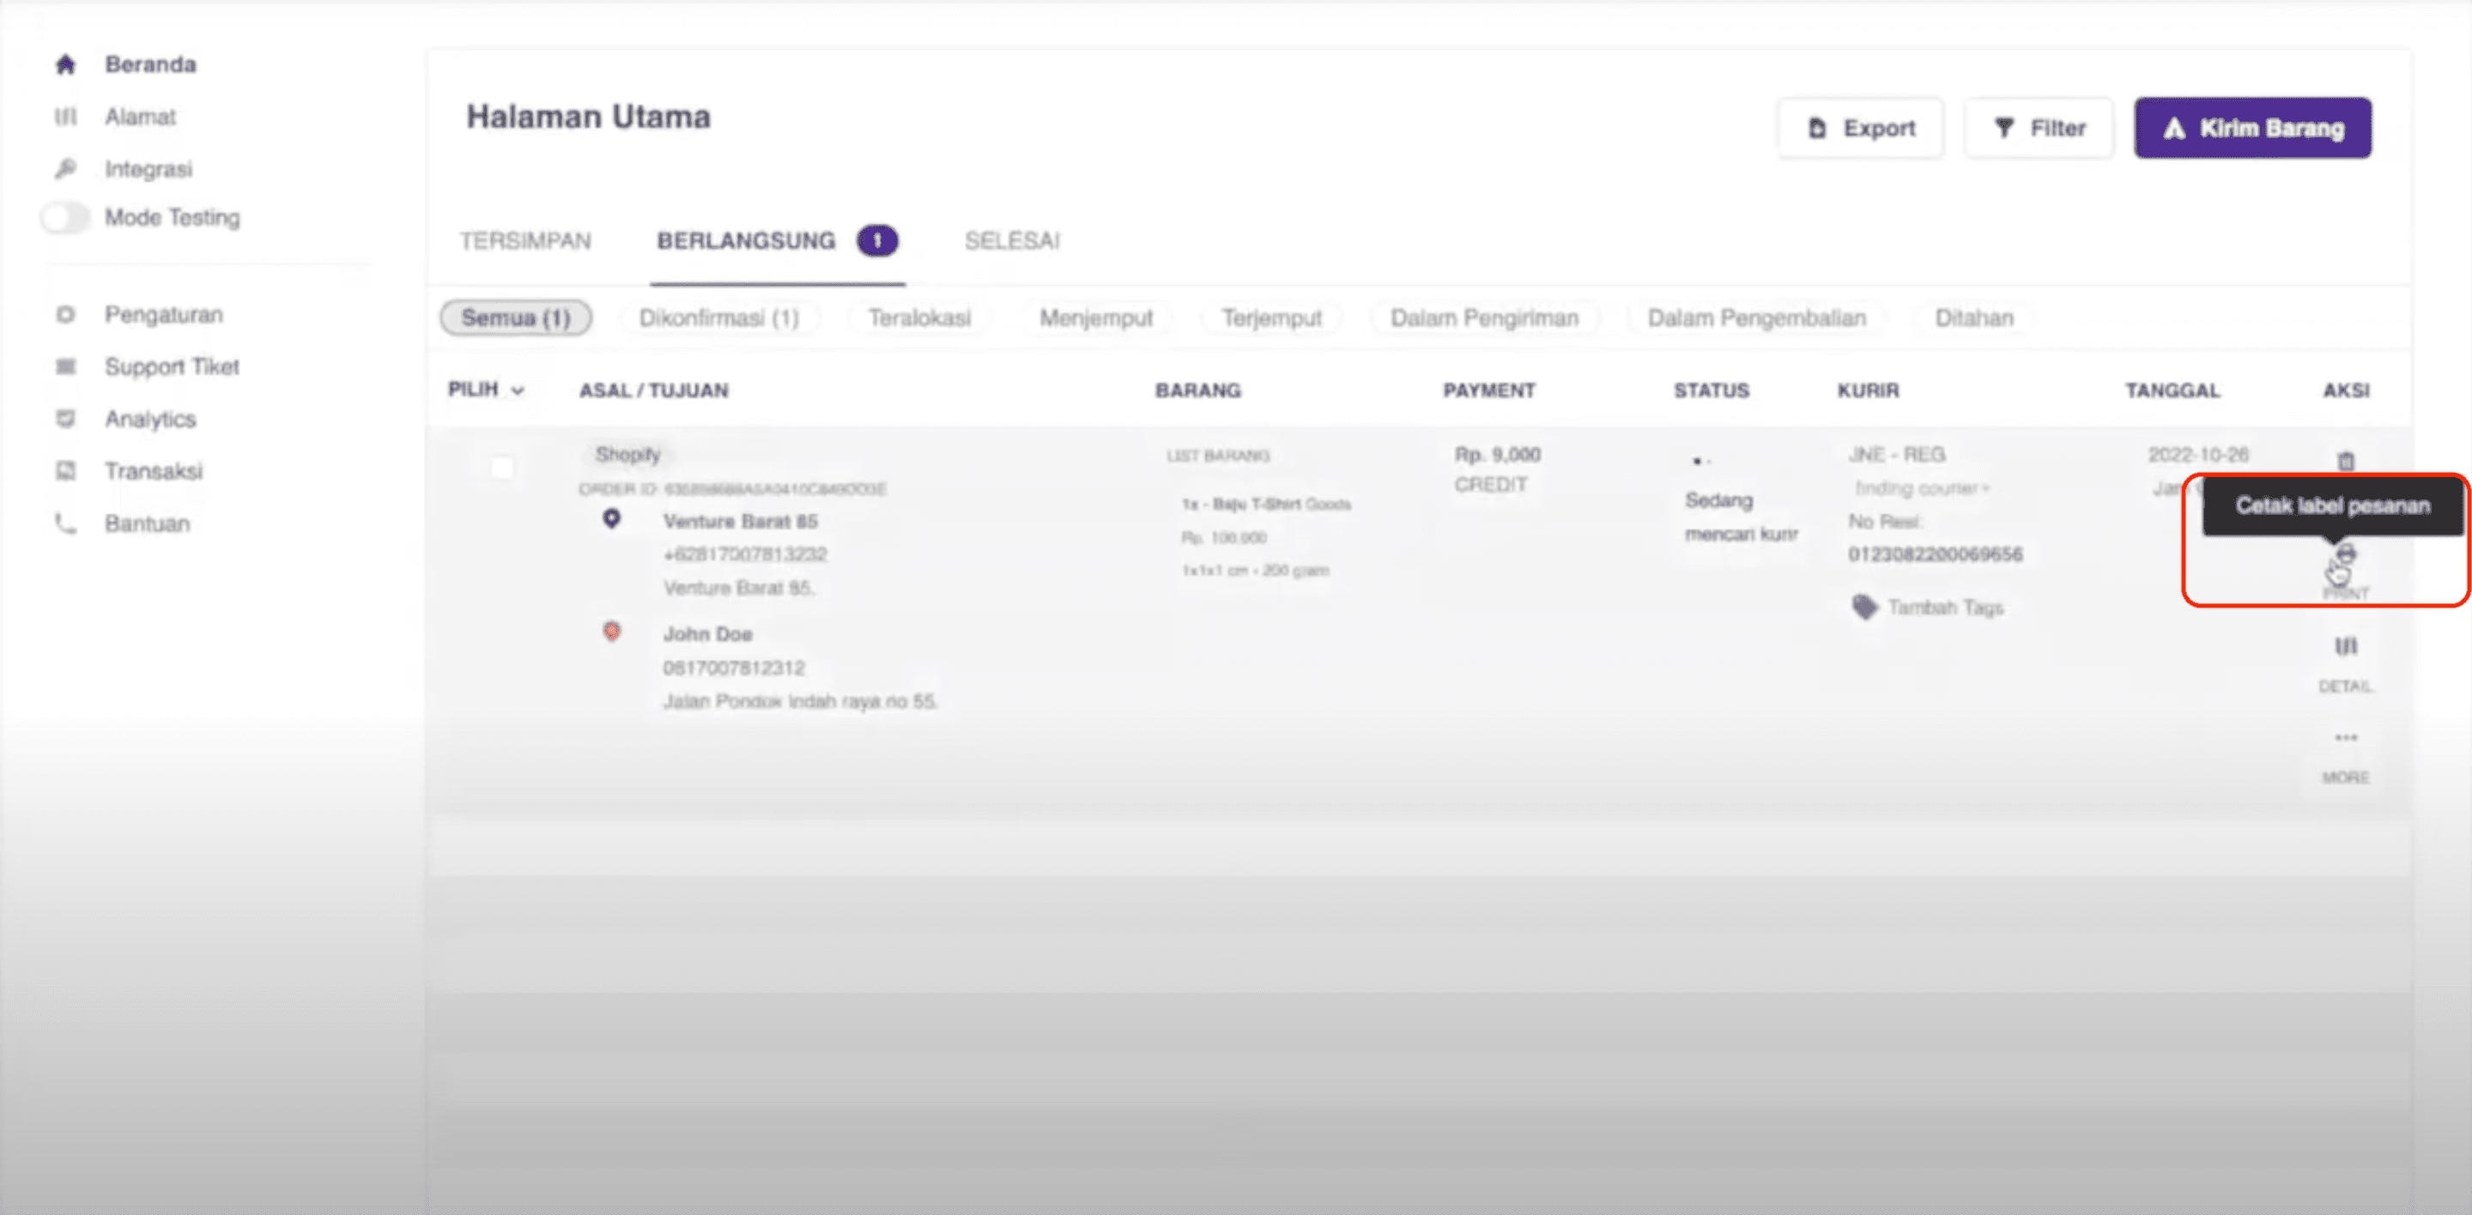Toggle the Mode Testing switch
The image size is (2472, 1215).
pyautogui.click(x=65, y=218)
